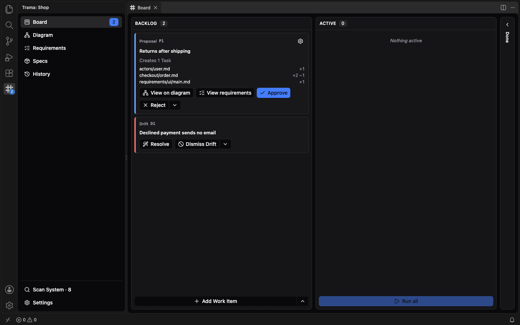Image resolution: width=520 pixels, height=325 pixels.
Task: Open Trama Settings in sidebar
Action: tap(71, 303)
